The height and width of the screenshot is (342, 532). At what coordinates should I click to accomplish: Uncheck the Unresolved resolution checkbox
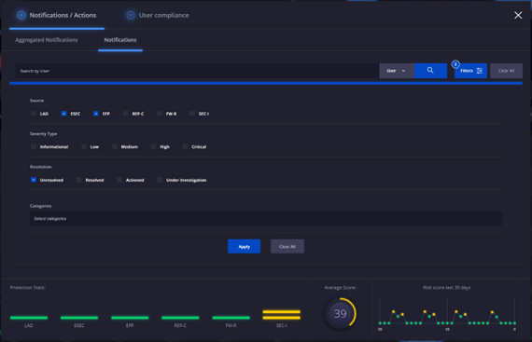coord(34,180)
